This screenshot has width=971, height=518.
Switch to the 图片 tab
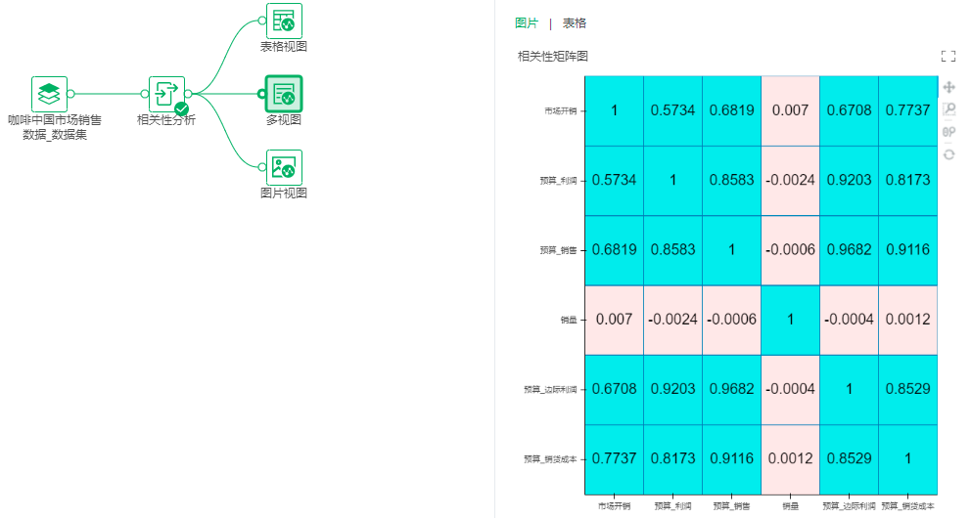[526, 23]
